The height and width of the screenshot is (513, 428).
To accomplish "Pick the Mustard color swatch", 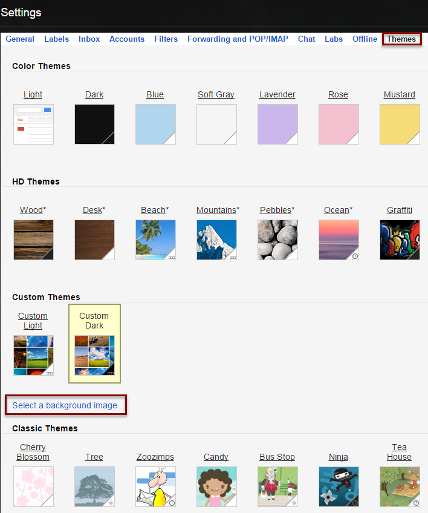I will [x=400, y=125].
